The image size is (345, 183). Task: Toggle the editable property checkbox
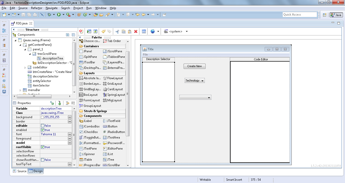42,126
